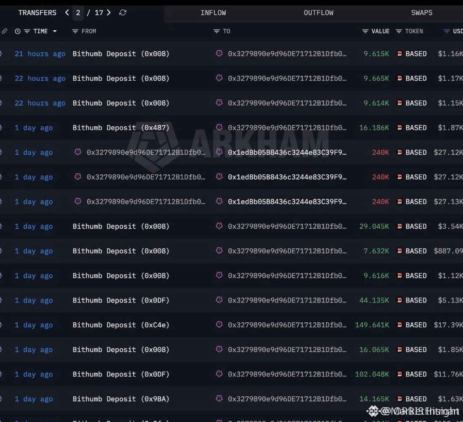This screenshot has height=422, width=463.
Task: Click the $887.09 USD amount
Action: coord(448,251)
